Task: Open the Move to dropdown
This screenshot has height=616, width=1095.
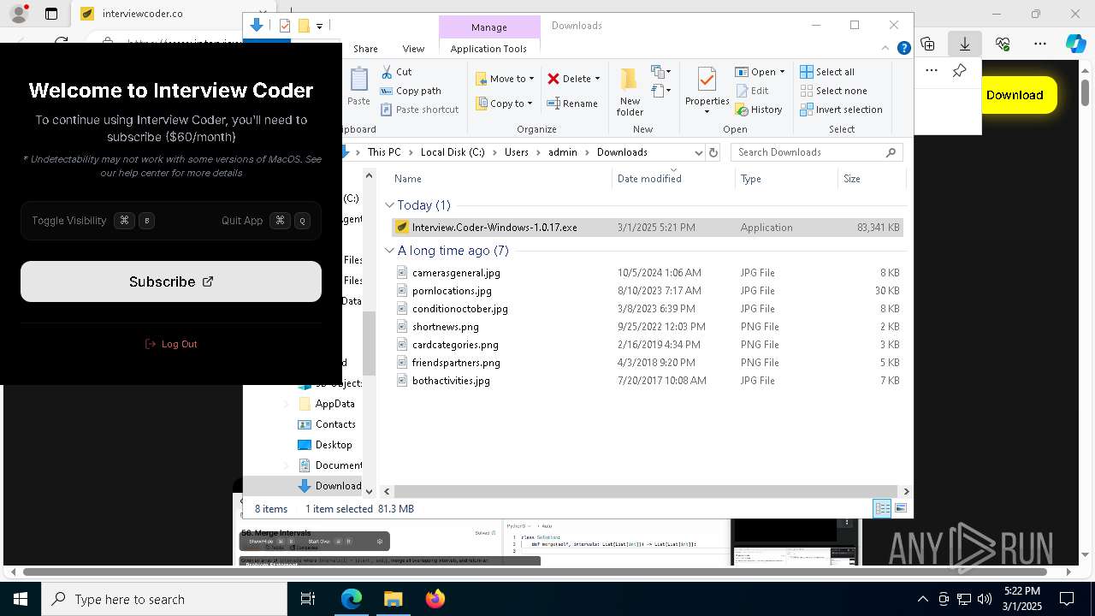Action: tap(505, 79)
